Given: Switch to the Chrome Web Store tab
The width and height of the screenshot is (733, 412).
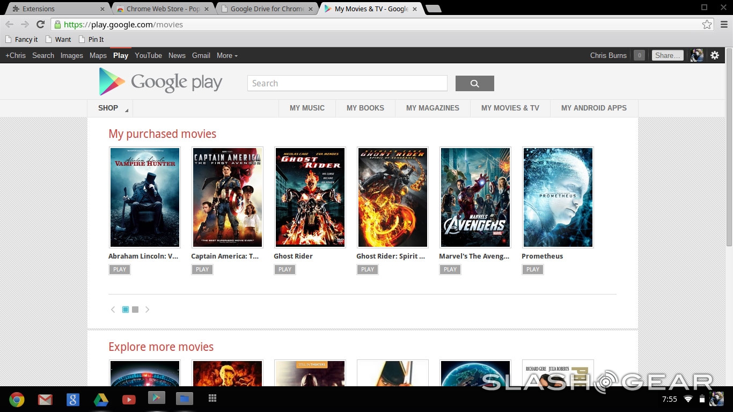Looking at the screenshot, I should pos(163,9).
